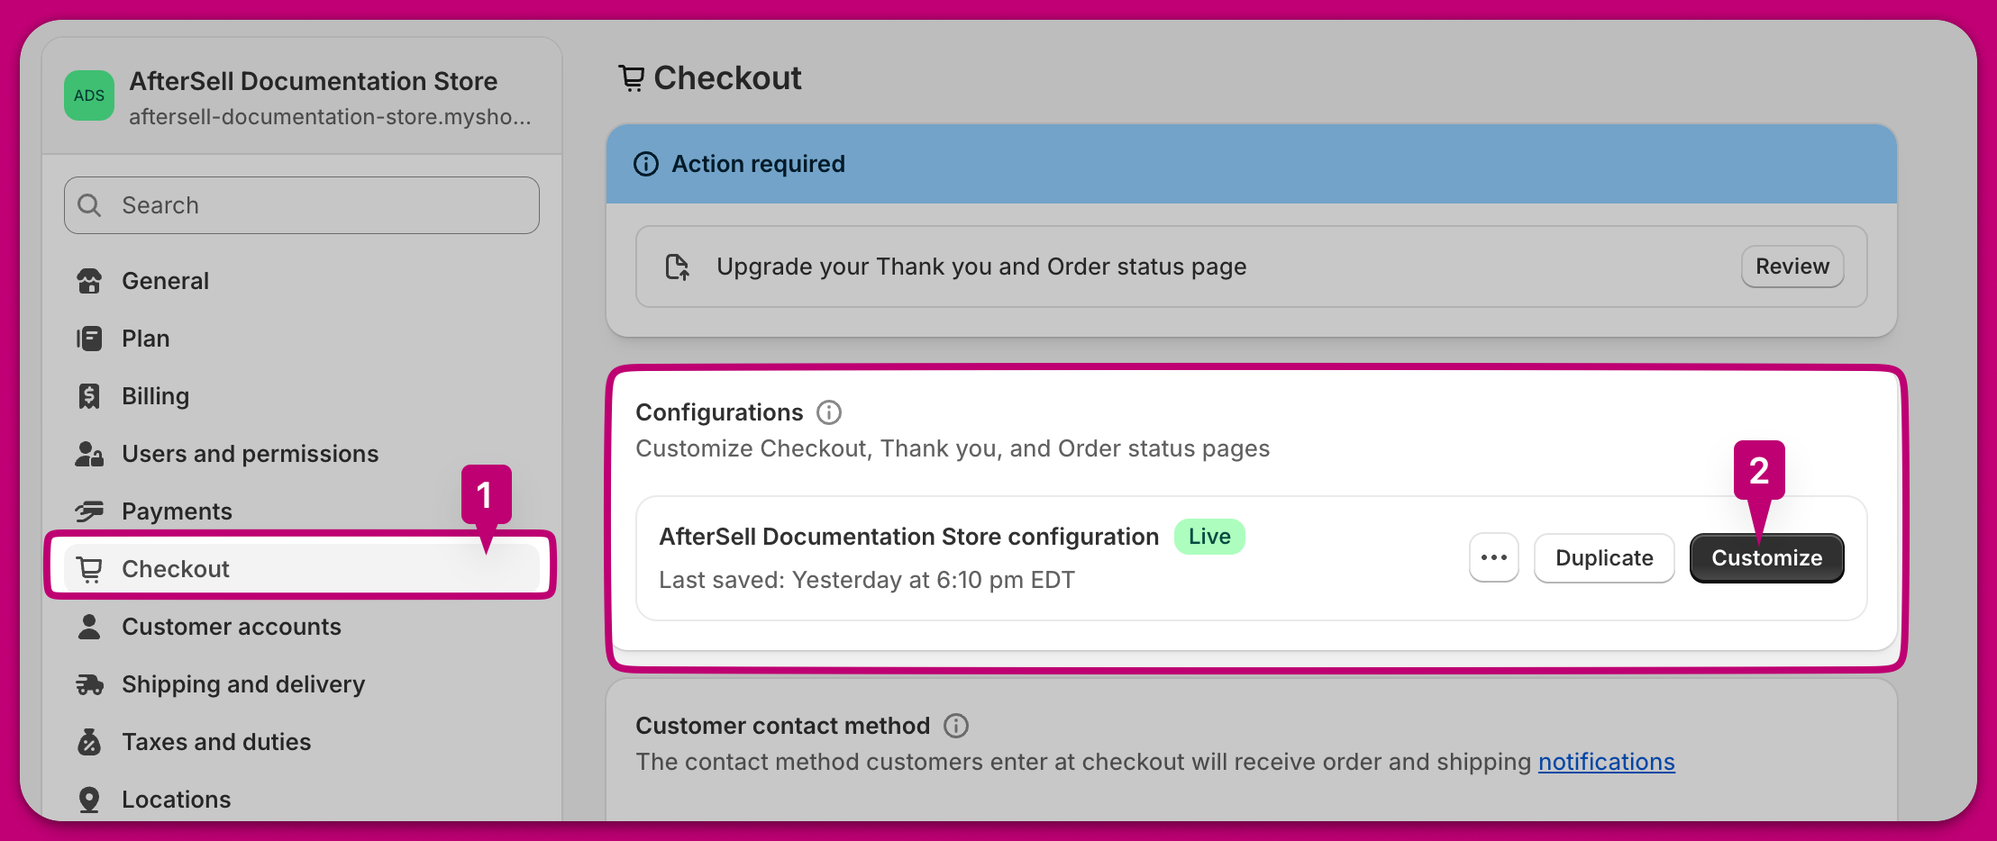Viewport: 1997px width, 841px height.
Task: Click the cart icon beside Checkout heading
Action: (632, 78)
